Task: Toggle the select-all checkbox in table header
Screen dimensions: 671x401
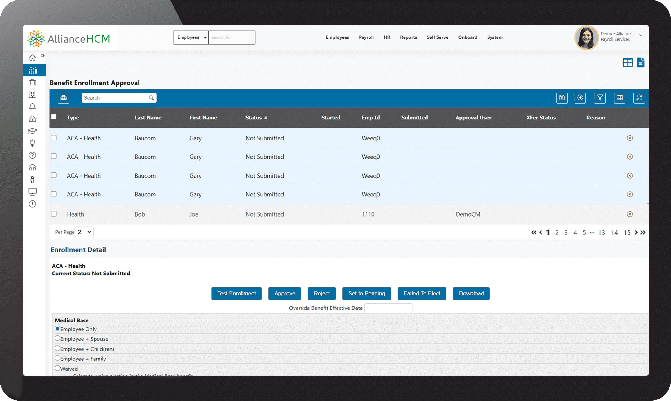Action: click(54, 117)
